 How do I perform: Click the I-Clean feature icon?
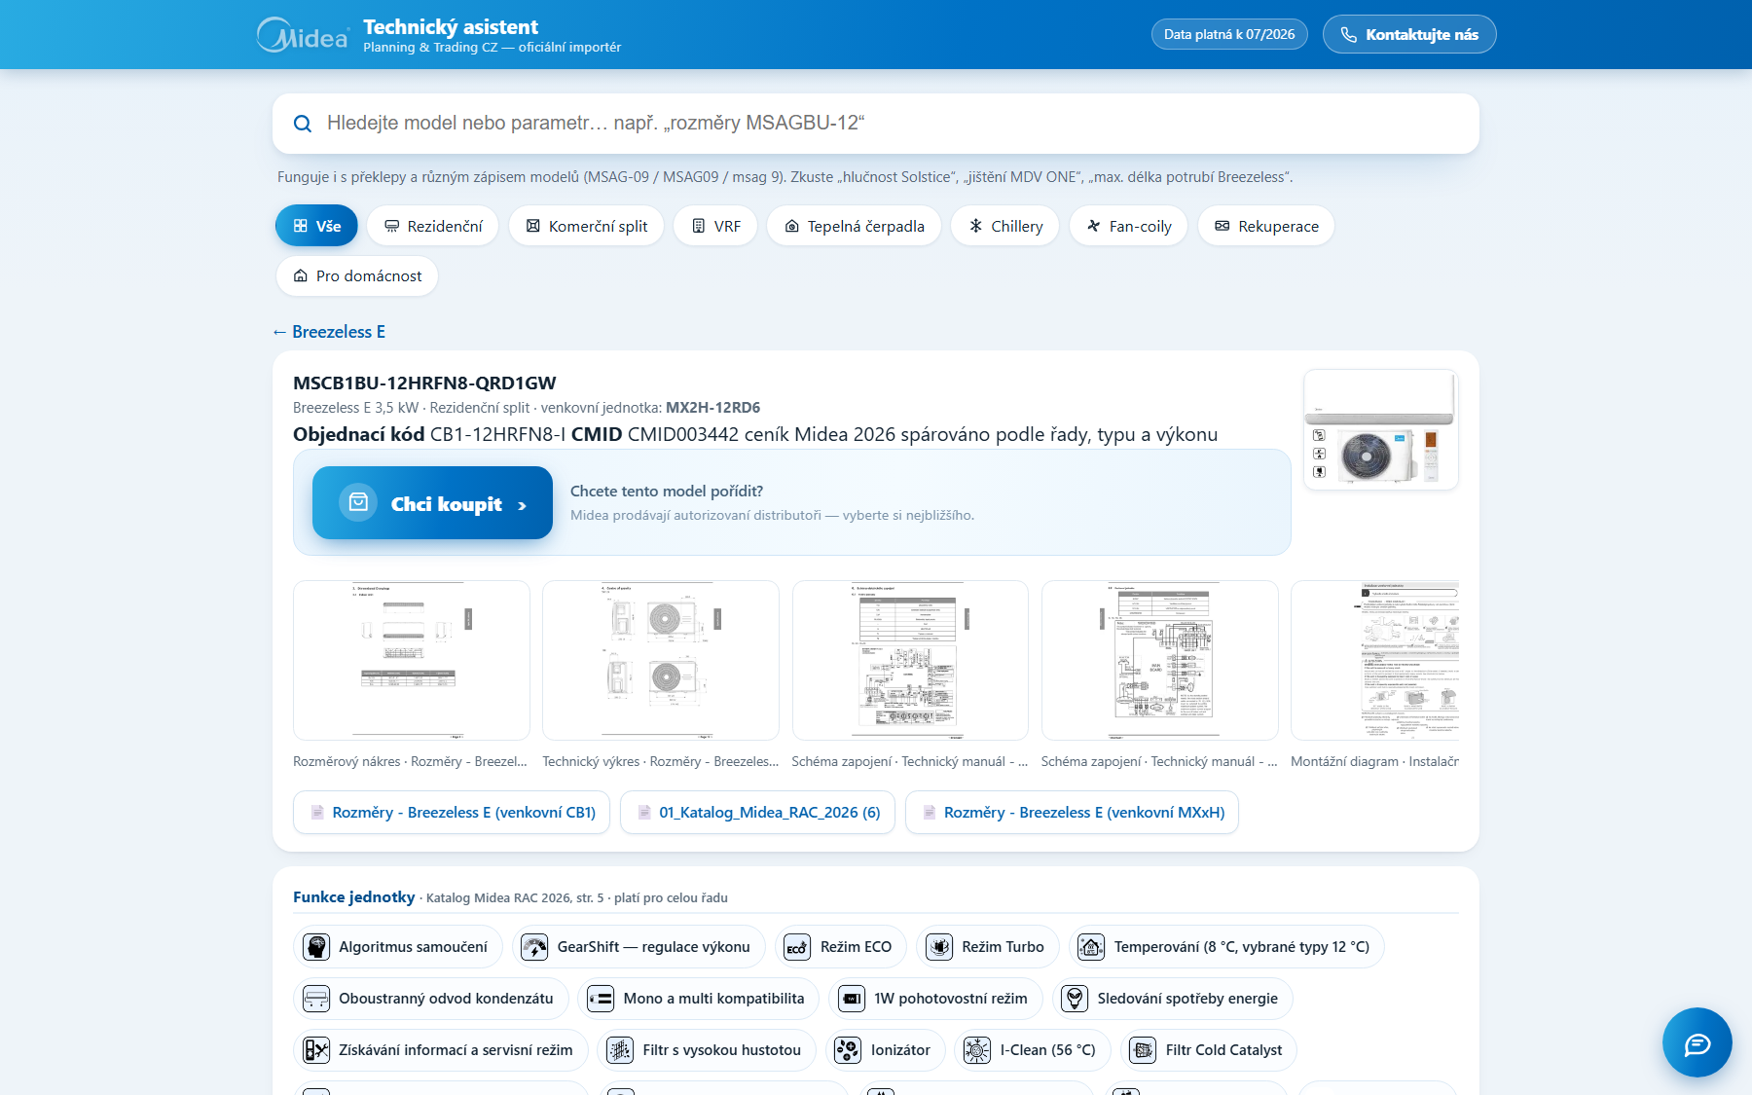[x=977, y=1050]
